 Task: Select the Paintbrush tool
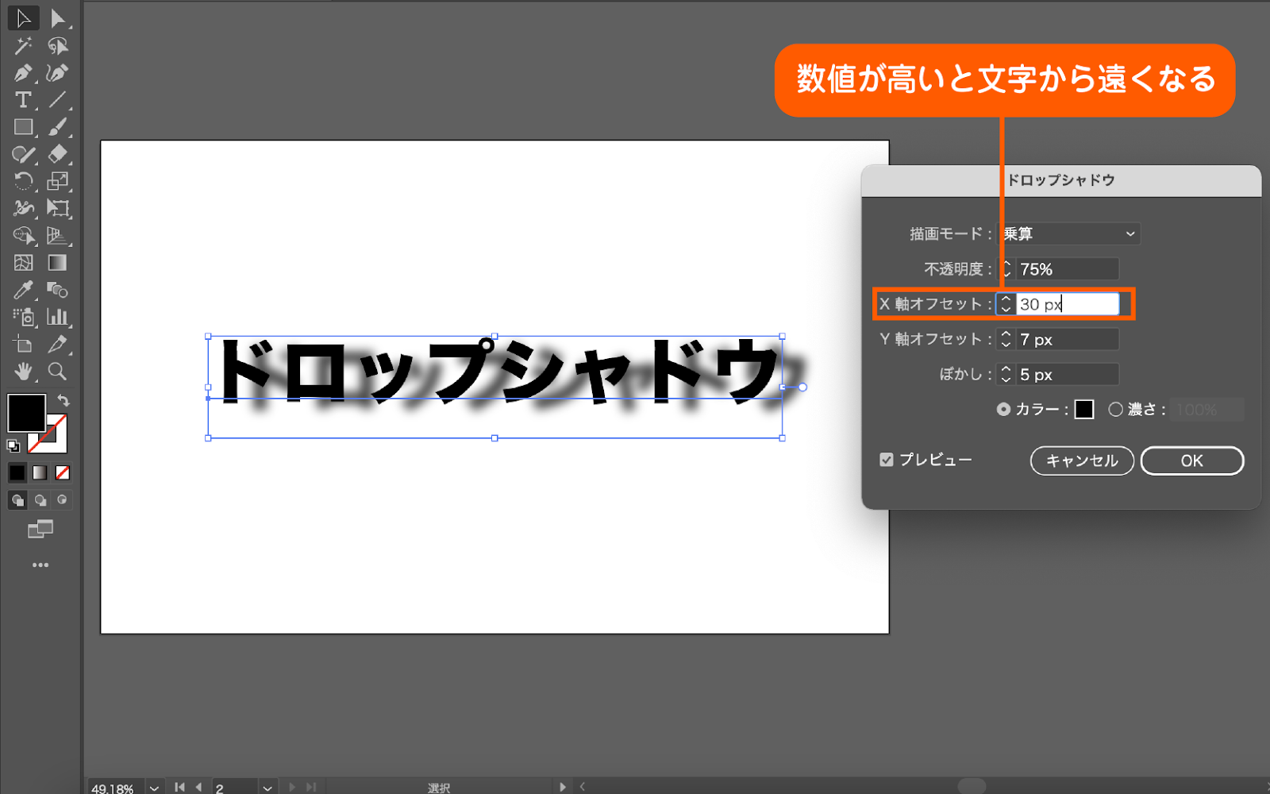57,127
